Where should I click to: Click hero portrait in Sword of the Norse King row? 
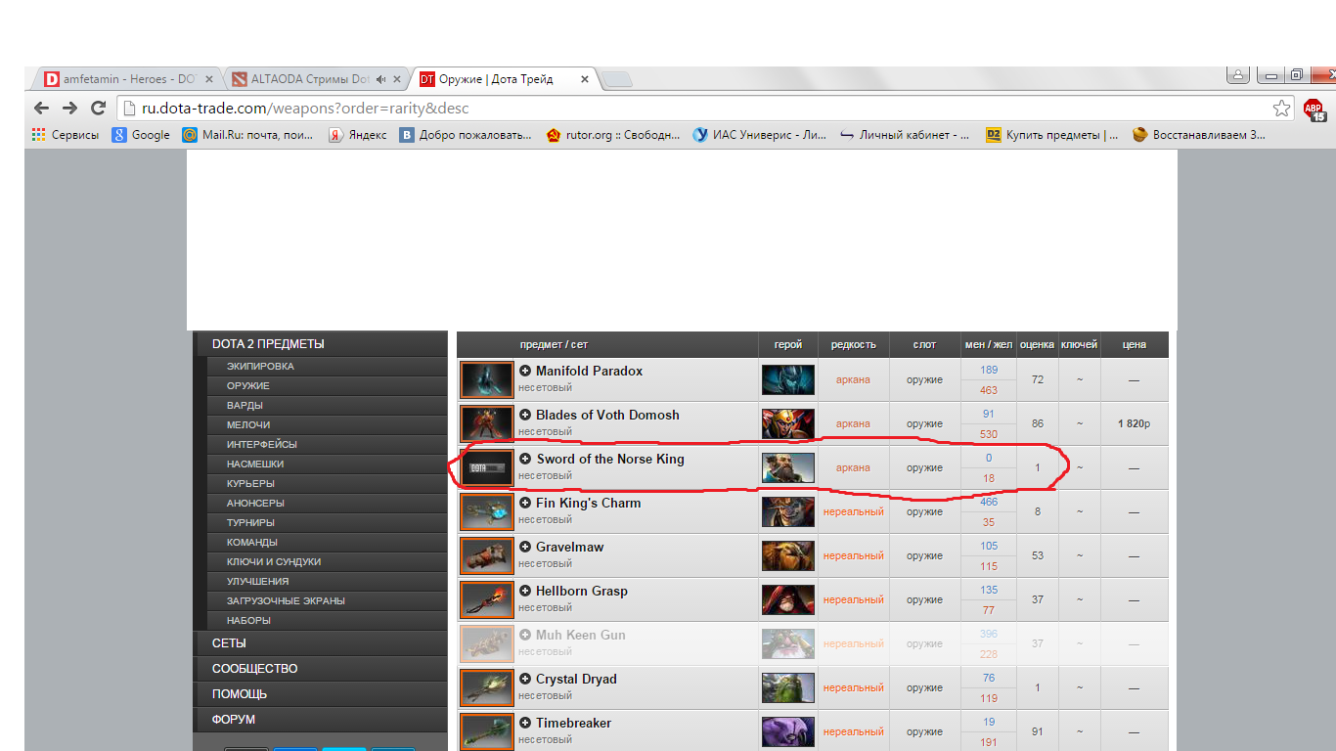[788, 467]
